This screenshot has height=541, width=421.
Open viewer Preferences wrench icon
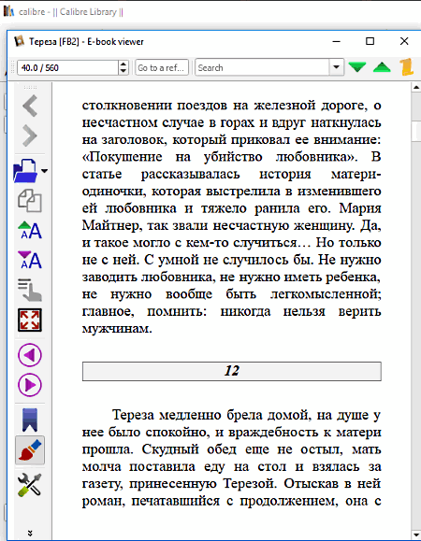point(30,485)
